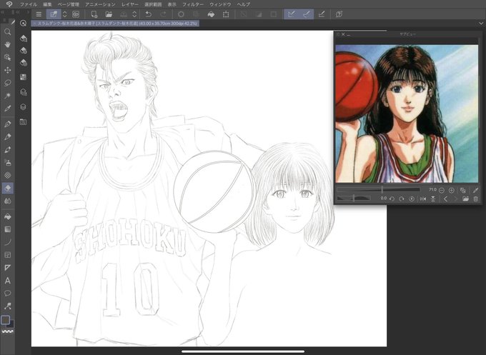Viewport: 486px width, 355px height.
Task: Open the Clip Studio logo button
Action: (9, 4)
